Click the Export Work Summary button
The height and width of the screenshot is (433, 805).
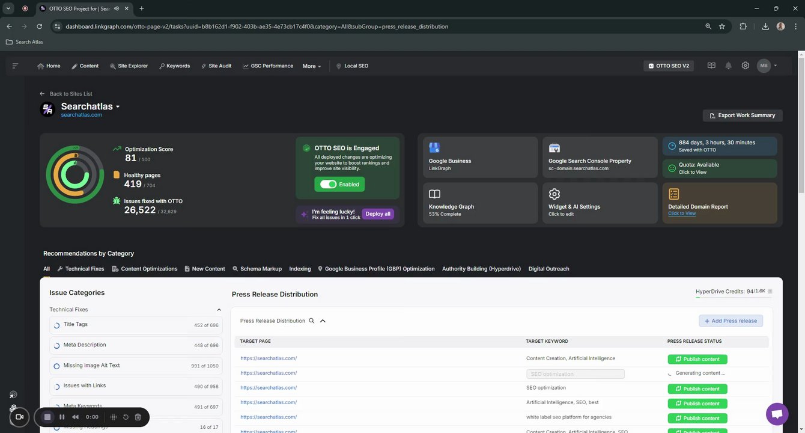coord(743,115)
